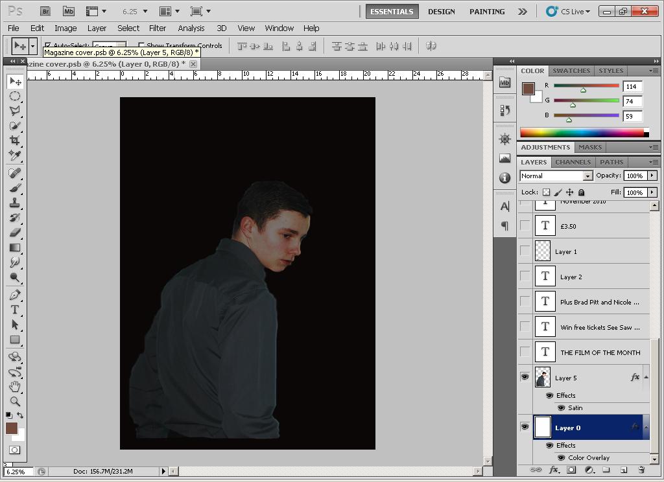Select the Horizontal Type tool
Viewport: 664px width, 482px height.
(15, 309)
